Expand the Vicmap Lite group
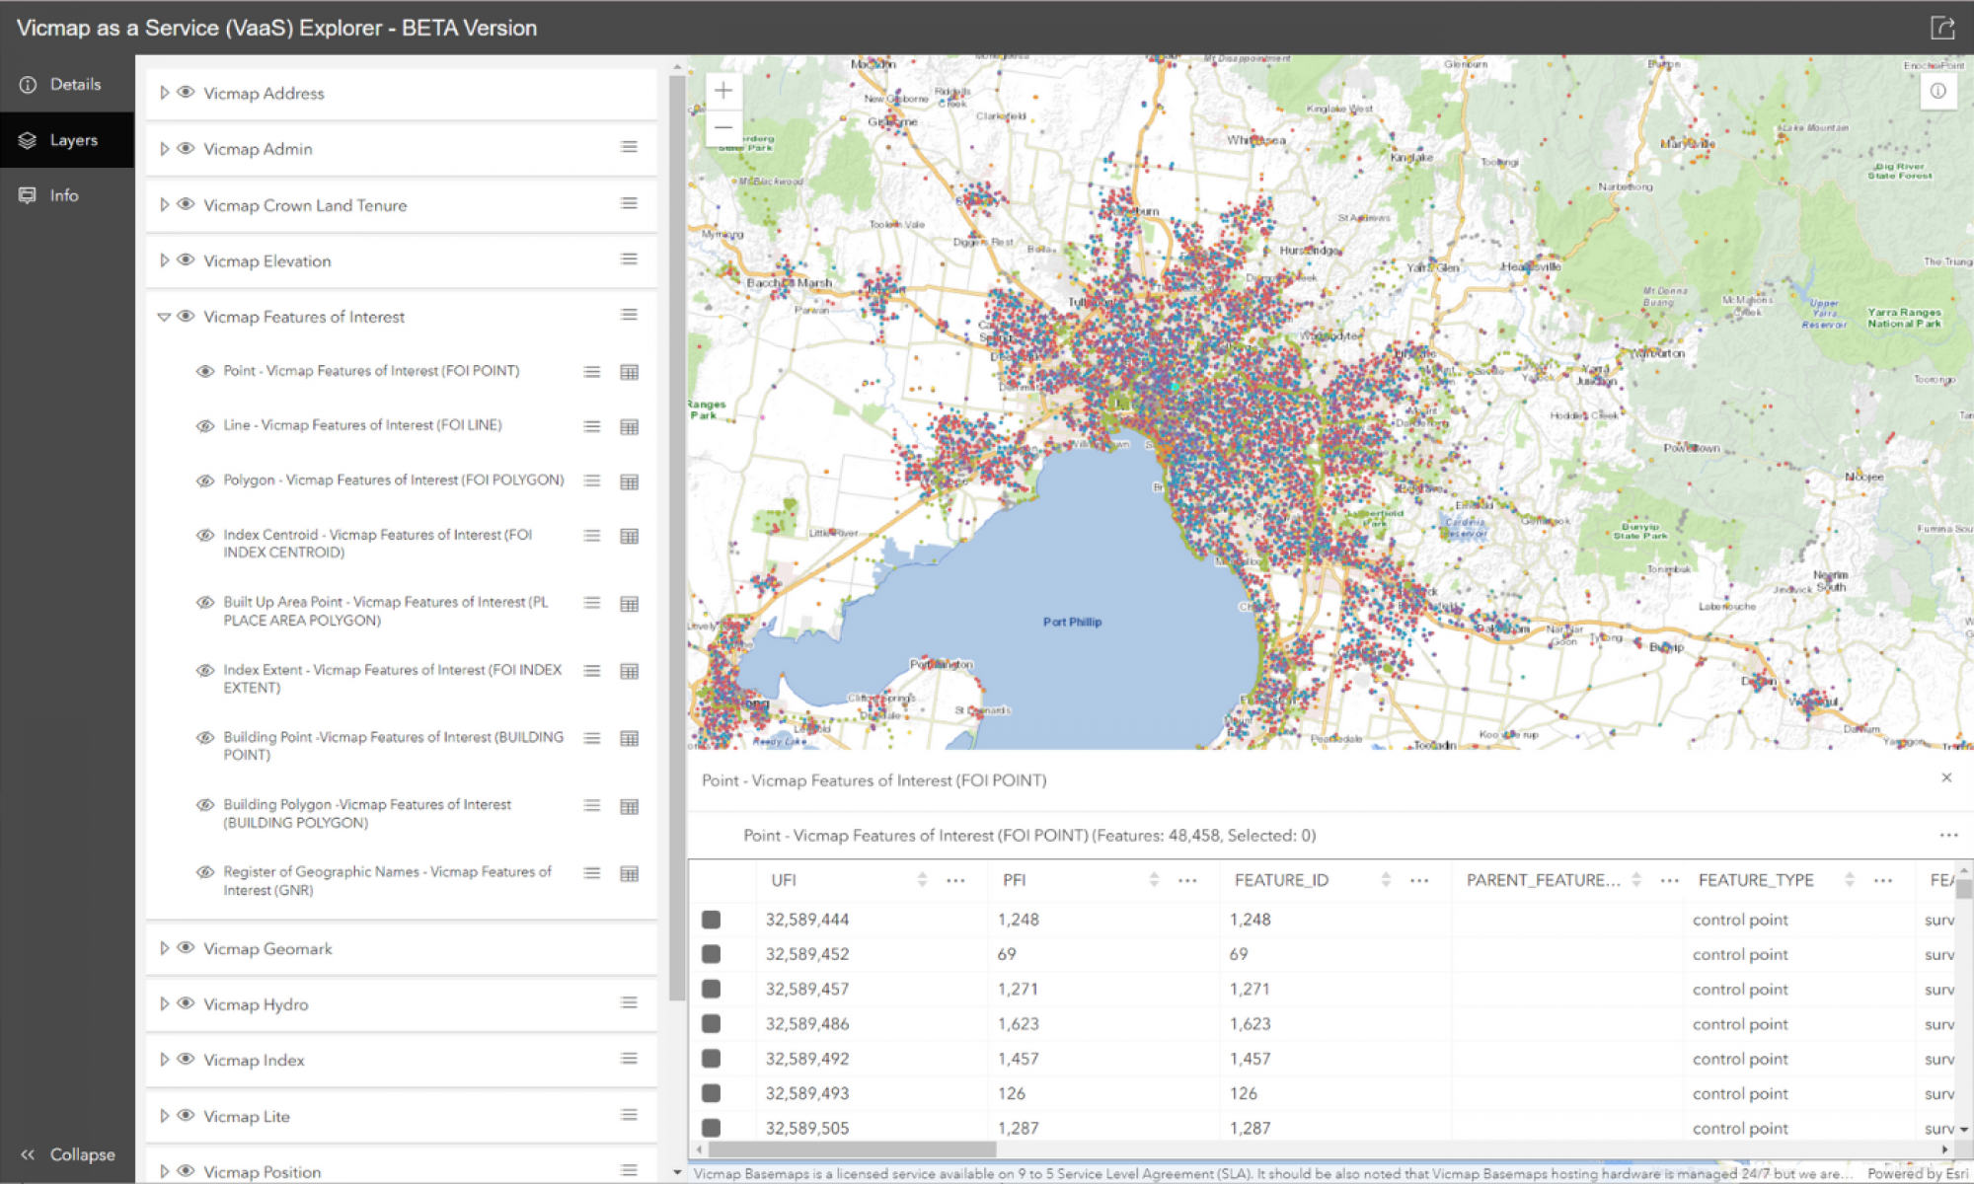Image resolution: width=1974 pixels, height=1184 pixels. [164, 1115]
